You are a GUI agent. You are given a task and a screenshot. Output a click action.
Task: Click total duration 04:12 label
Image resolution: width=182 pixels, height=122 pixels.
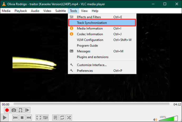point(177,104)
